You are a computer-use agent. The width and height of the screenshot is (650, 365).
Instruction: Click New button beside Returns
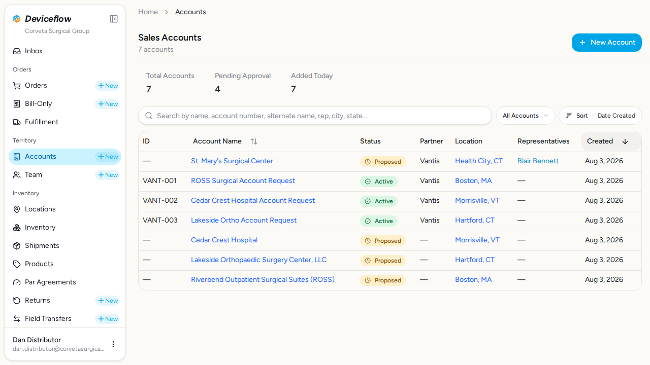point(108,301)
